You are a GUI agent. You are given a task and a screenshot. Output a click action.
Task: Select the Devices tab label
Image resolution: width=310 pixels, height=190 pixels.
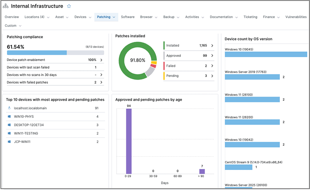80,17
